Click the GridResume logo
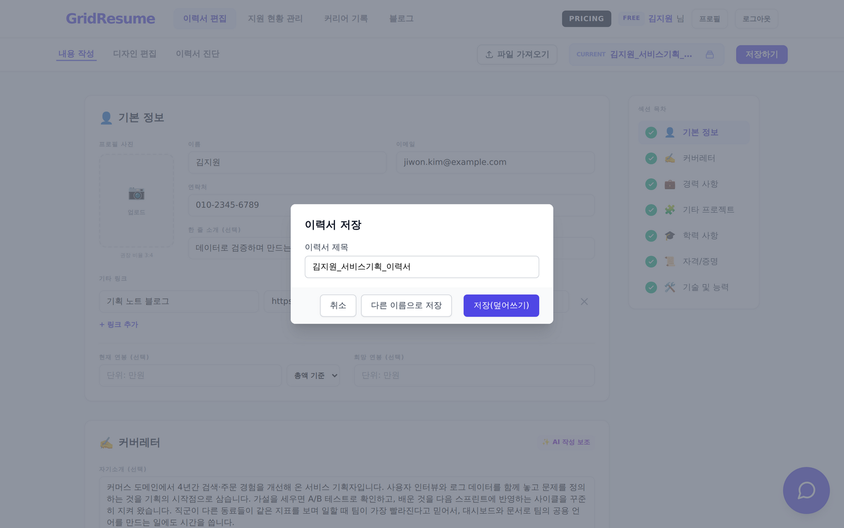The width and height of the screenshot is (844, 528). [110, 18]
